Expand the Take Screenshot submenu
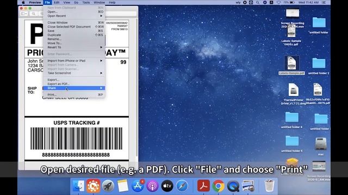Screen dimensions: 348x195 tap(74, 73)
